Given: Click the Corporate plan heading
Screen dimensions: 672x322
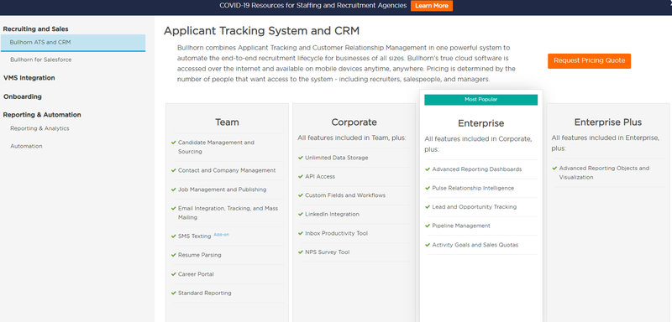Looking at the screenshot, I should tap(354, 122).
